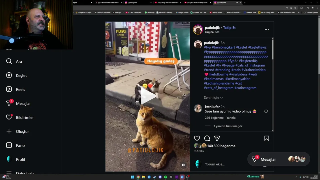Click Oluştur plus to create post
This screenshot has height=180, width=320.
click(17, 131)
